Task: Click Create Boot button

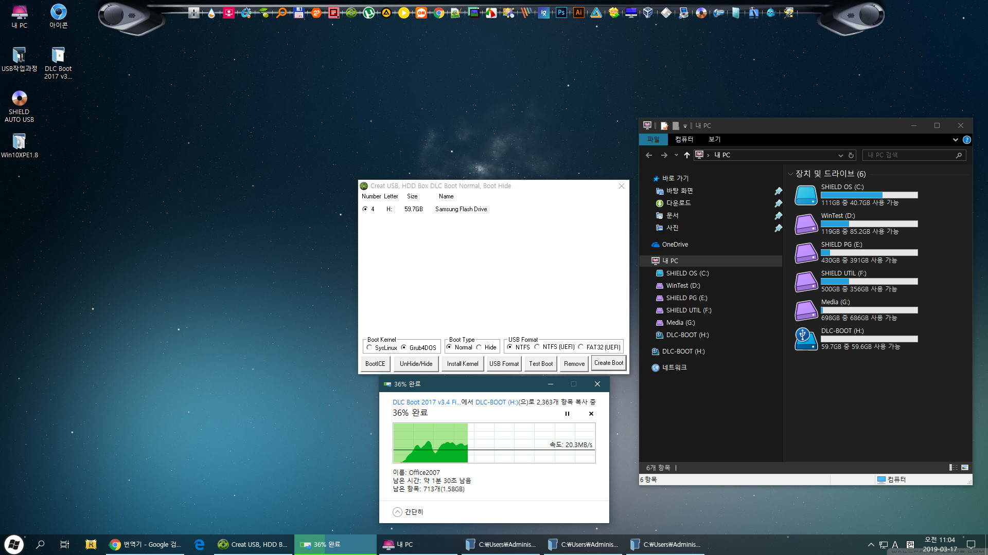Action: (x=609, y=363)
